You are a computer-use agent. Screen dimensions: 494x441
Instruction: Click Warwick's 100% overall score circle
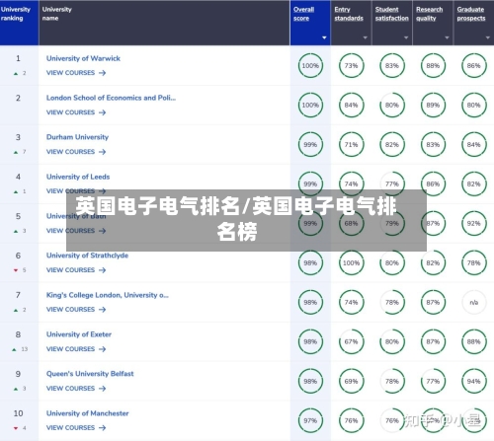[x=310, y=66]
